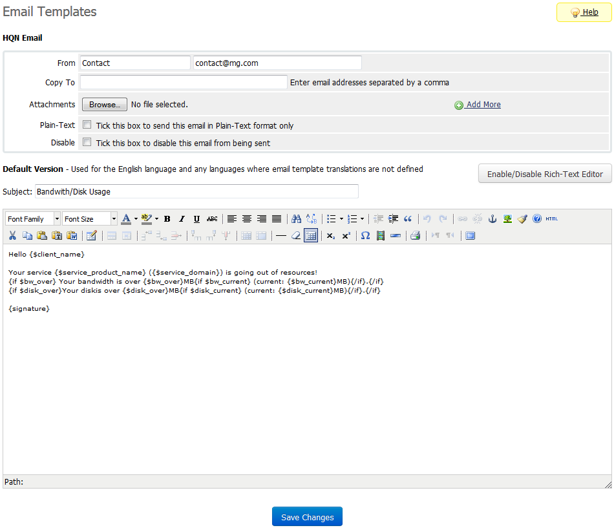Insert a bulleted list

click(332, 219)
